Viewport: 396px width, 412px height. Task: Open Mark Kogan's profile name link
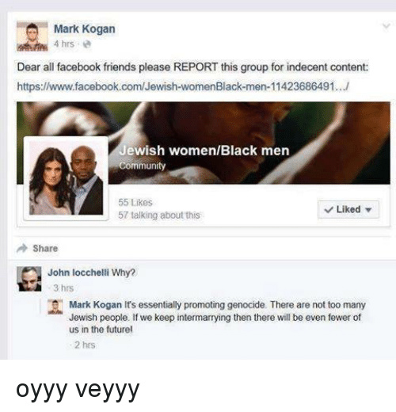pos(85,29)
